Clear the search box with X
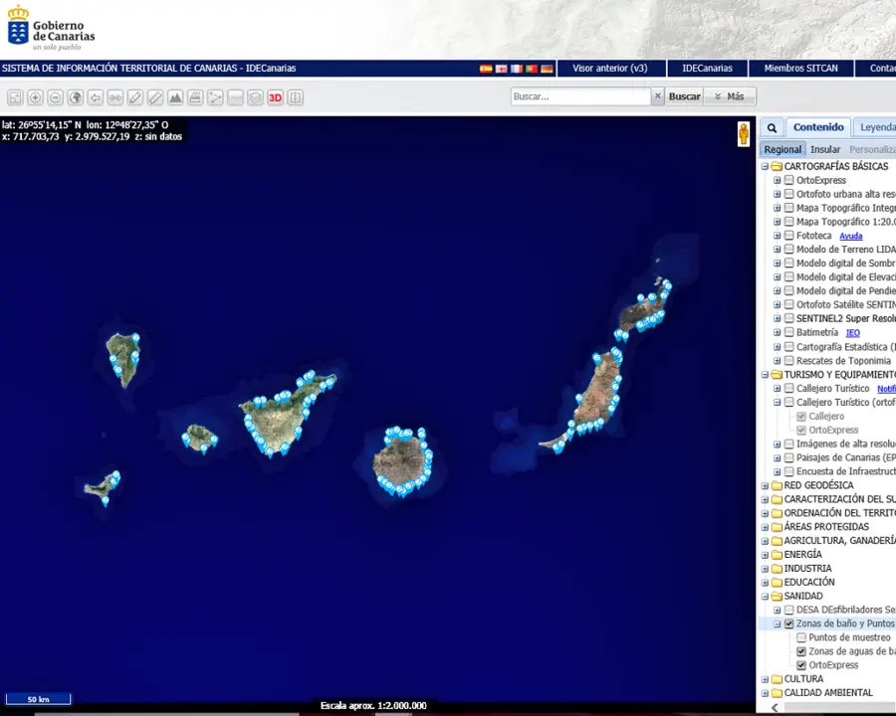 pyautogui.click(x=658, y=96)
